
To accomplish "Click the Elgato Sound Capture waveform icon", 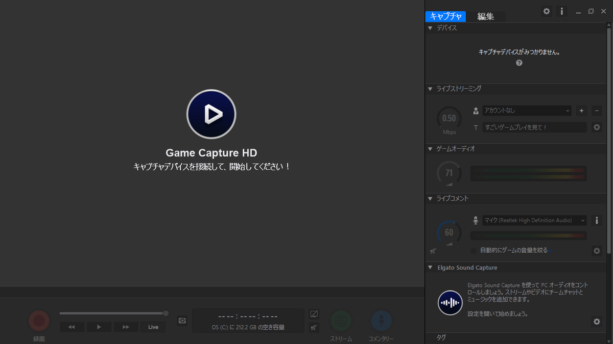I will (x=450, y=303).
